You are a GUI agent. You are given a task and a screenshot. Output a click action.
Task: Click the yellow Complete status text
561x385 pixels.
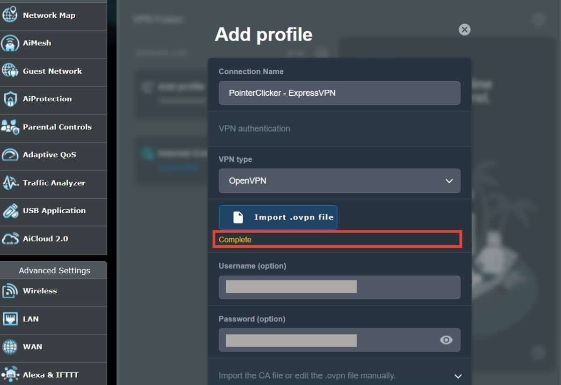coord(235,240)
